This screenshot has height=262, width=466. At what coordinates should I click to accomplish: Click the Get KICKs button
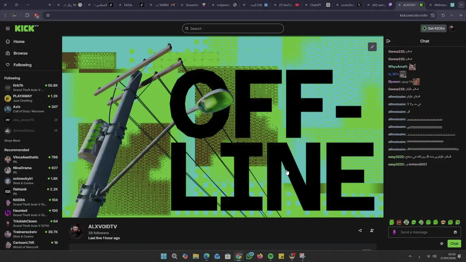[x=433, y=28]
